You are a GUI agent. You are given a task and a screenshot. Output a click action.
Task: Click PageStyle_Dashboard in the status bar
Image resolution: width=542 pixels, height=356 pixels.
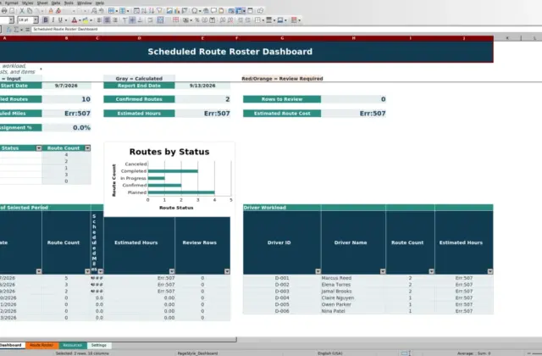click(197, 353)
